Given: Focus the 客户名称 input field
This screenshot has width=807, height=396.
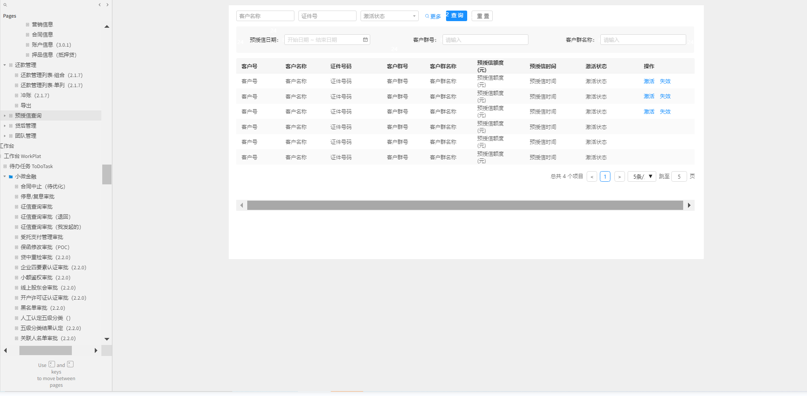Looking at the screenshot, I should click(x=265, y=16).
